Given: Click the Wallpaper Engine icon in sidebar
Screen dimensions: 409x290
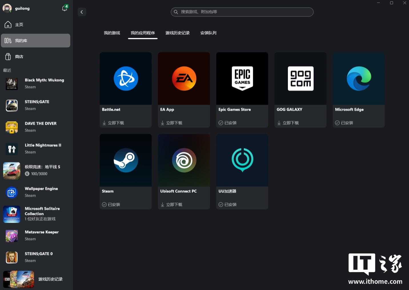Looking at the screenshot, I should [12, 192].
